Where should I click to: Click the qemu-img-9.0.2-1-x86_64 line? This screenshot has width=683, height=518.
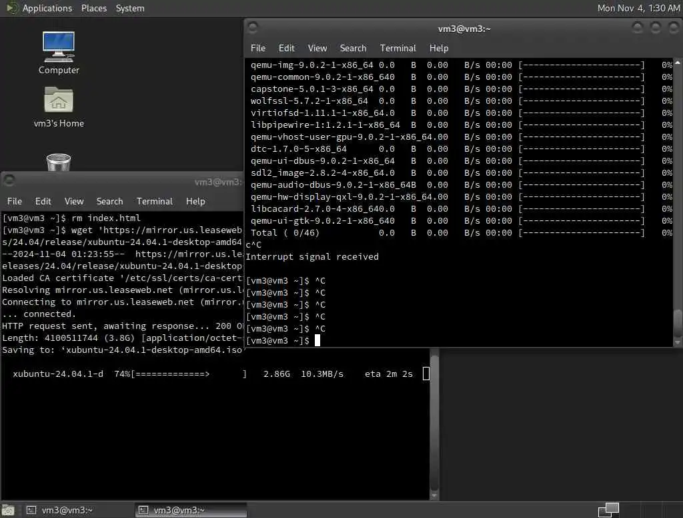[462, 65]
